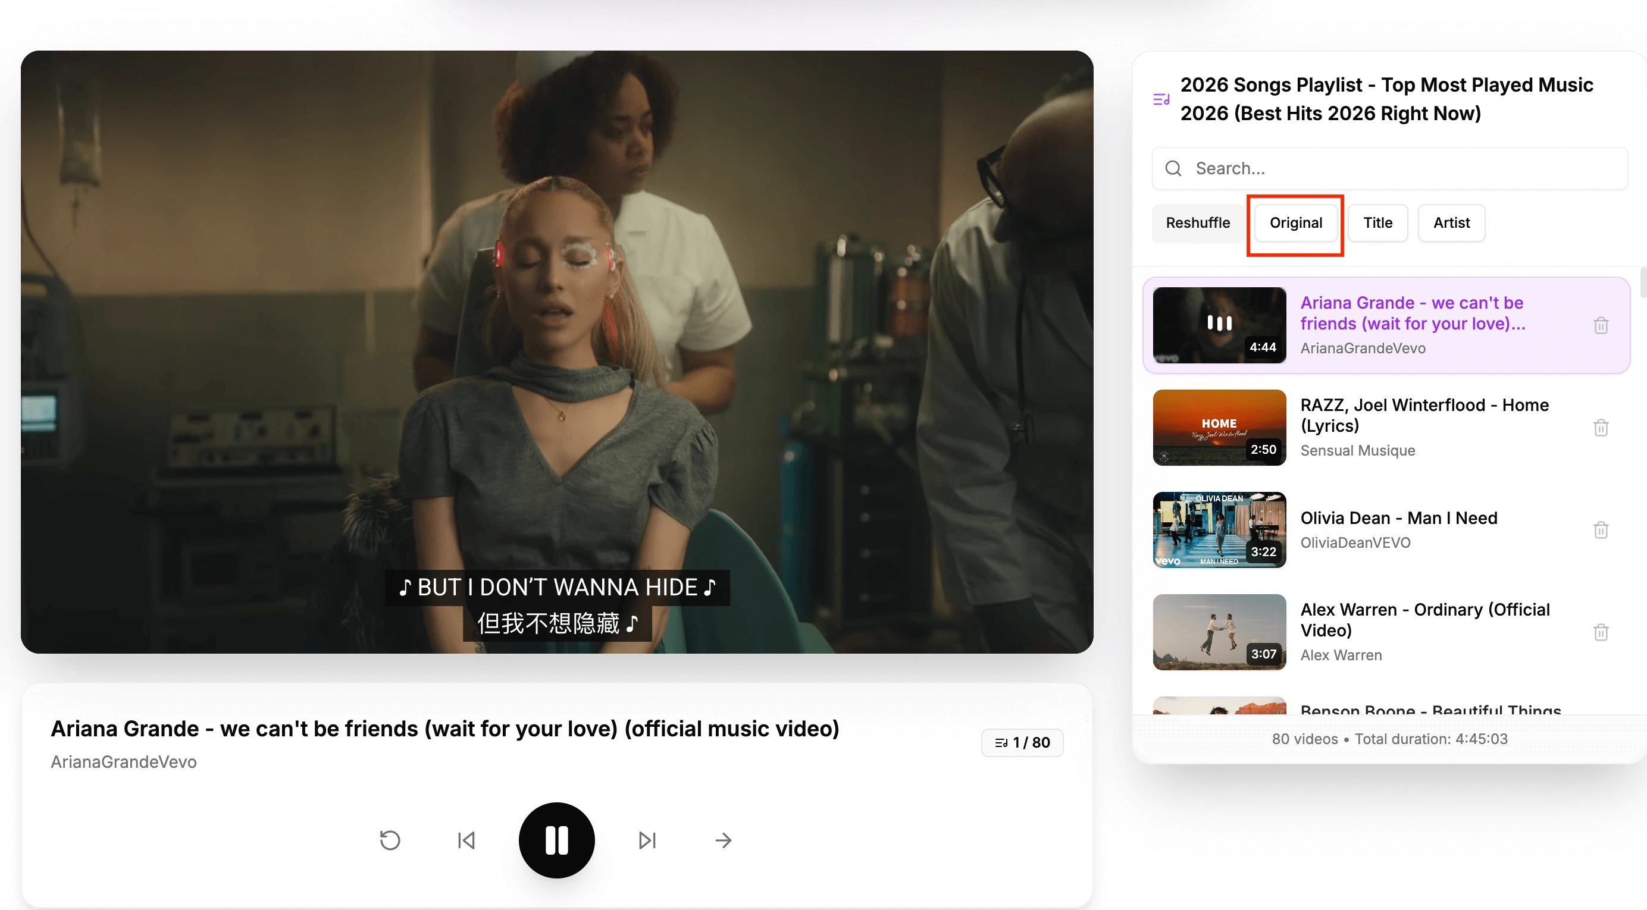
Task: Delete Ariana Grande song from playlist
Action: tap(1601, 325)
